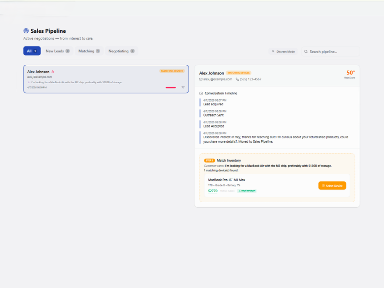Show all pipeline leads with the All tab
Screen dimensions: 384x288
[x=32, y=51]
